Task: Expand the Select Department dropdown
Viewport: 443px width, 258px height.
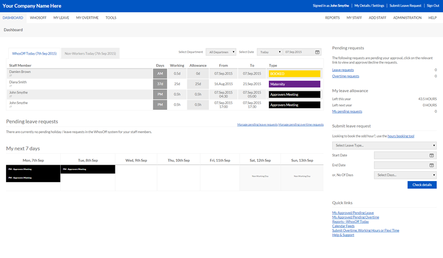Action: pos(221,52)
